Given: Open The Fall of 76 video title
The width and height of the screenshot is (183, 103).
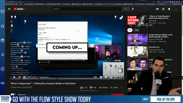Looking at the screenshot, I should pyautogui.click(x=154, y=47).
